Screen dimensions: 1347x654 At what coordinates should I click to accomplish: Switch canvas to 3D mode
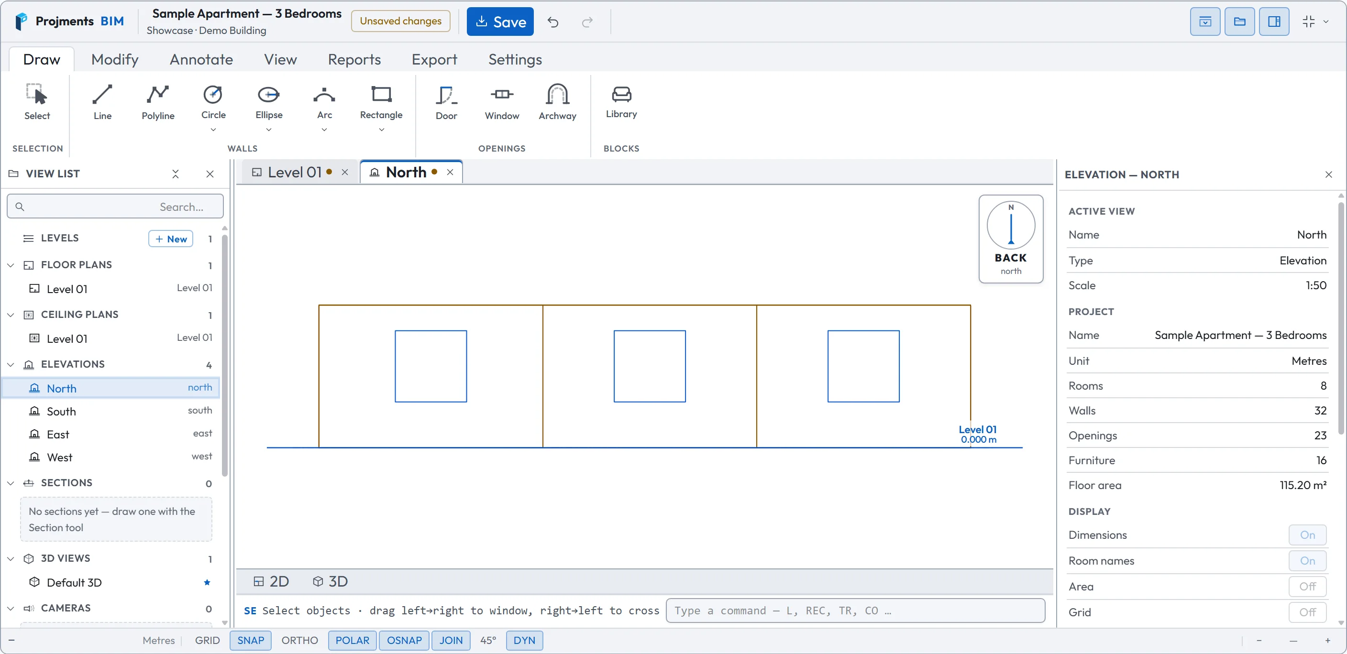pyautogui.click(x=330, y=581)
